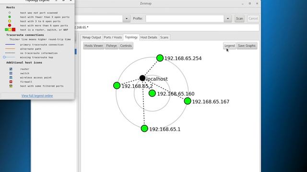Click the router icon in legend
This screenshot has height=172, width=307.
coord(11,69)
